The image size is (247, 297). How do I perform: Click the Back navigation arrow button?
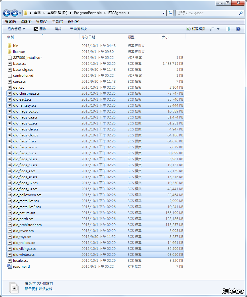click(x=7, y=13)
